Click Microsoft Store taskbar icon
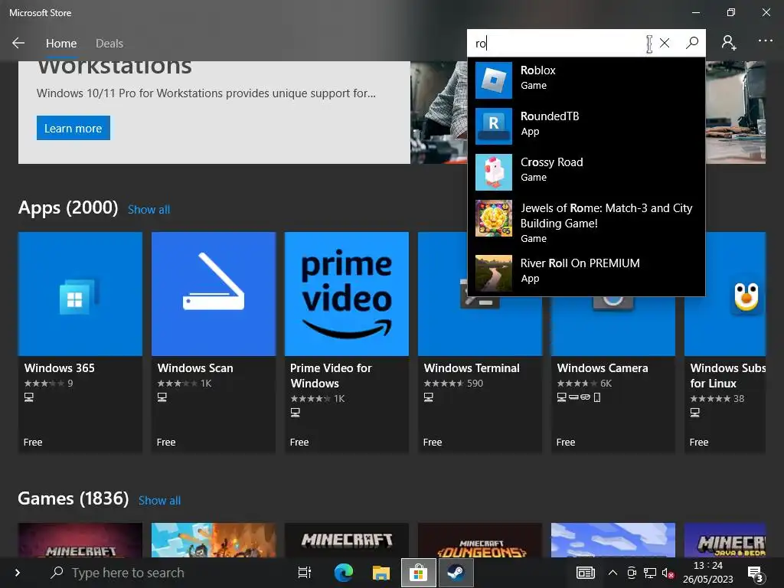 (419, 573)
